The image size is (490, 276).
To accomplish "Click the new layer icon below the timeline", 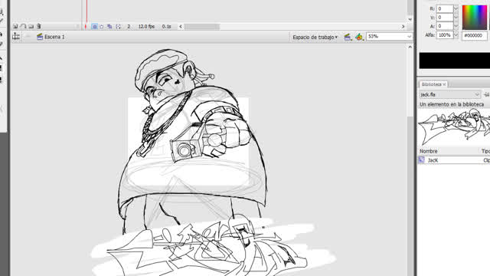I will [x=15, y=27].
